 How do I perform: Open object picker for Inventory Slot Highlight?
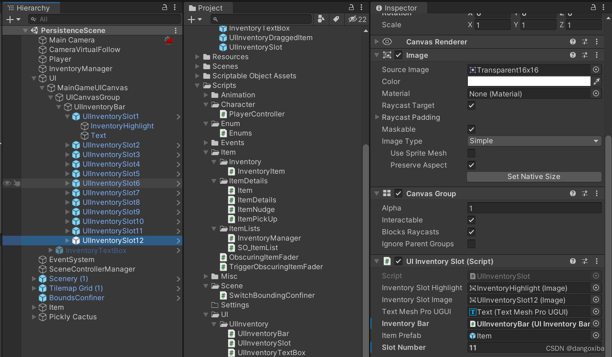(x=596, y=288)
